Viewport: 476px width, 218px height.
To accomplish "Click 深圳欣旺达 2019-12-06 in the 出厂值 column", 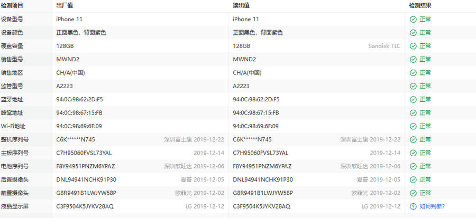I will click(x=194, y=166).
